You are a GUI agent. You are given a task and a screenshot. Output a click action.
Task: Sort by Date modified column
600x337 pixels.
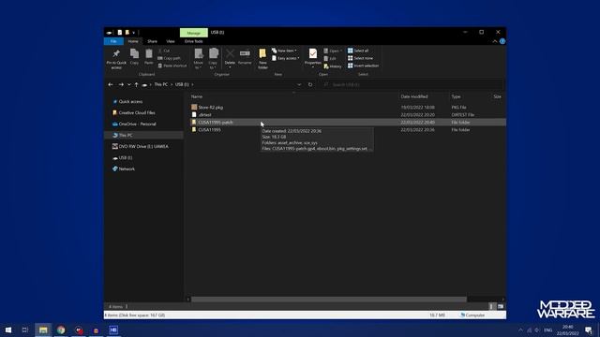[414, 96]
